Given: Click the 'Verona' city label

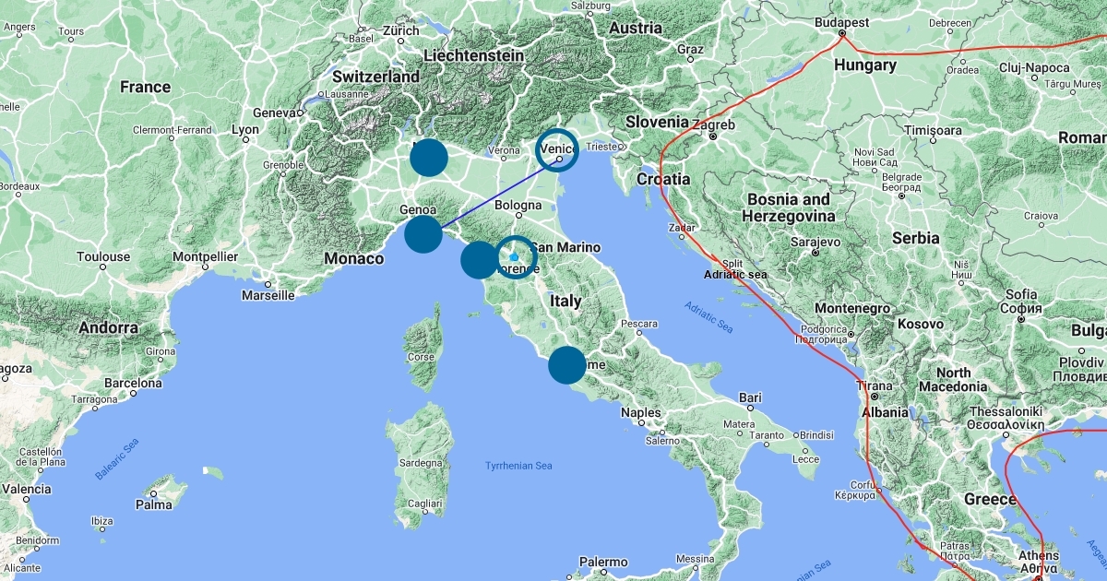Looking at the screenshot, I should [x=503, y=150].
